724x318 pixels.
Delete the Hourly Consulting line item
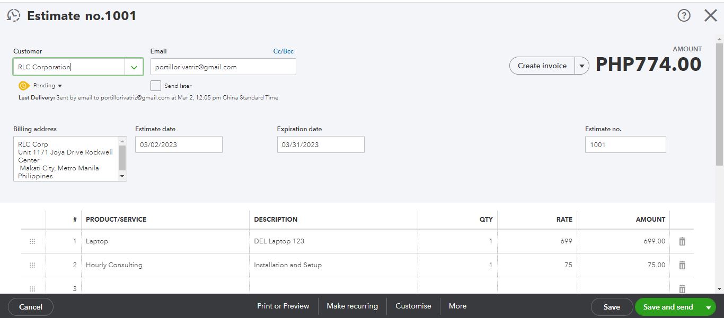pos(682,265)
